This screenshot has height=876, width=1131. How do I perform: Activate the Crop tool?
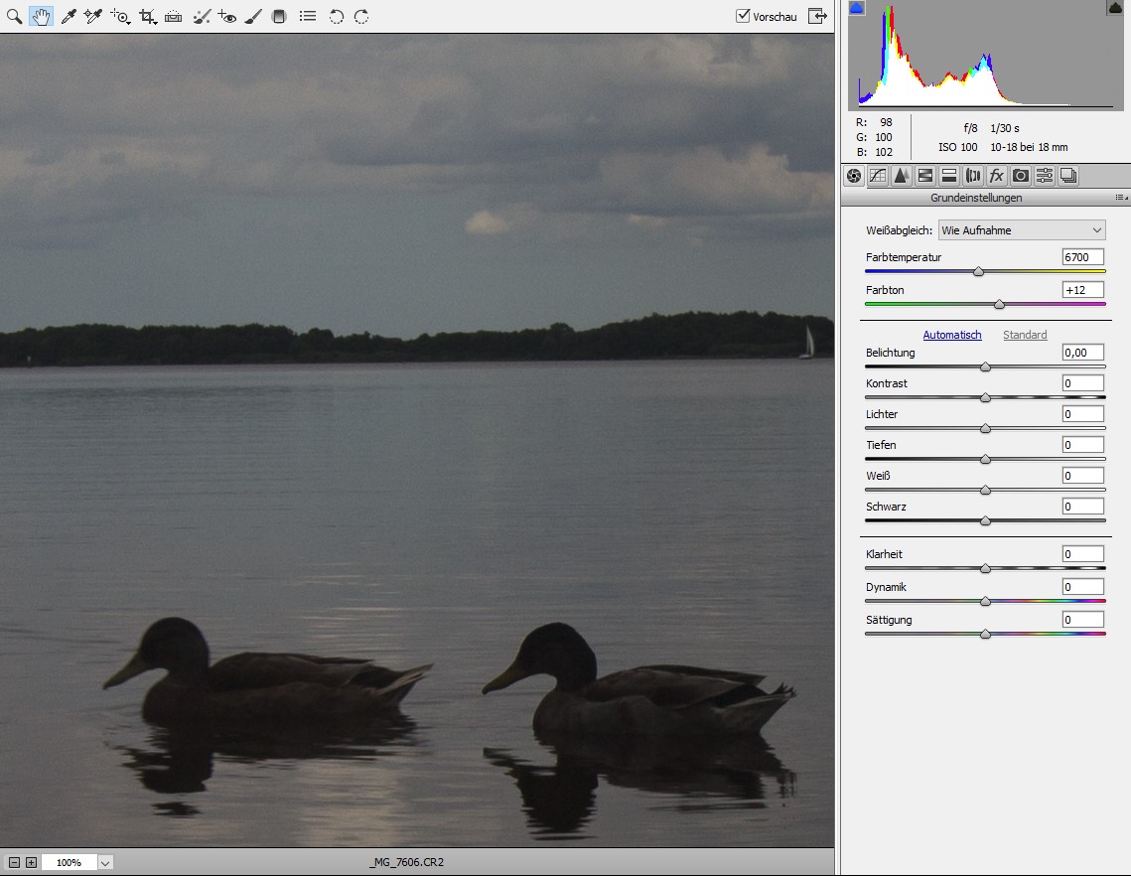(148, 17)
